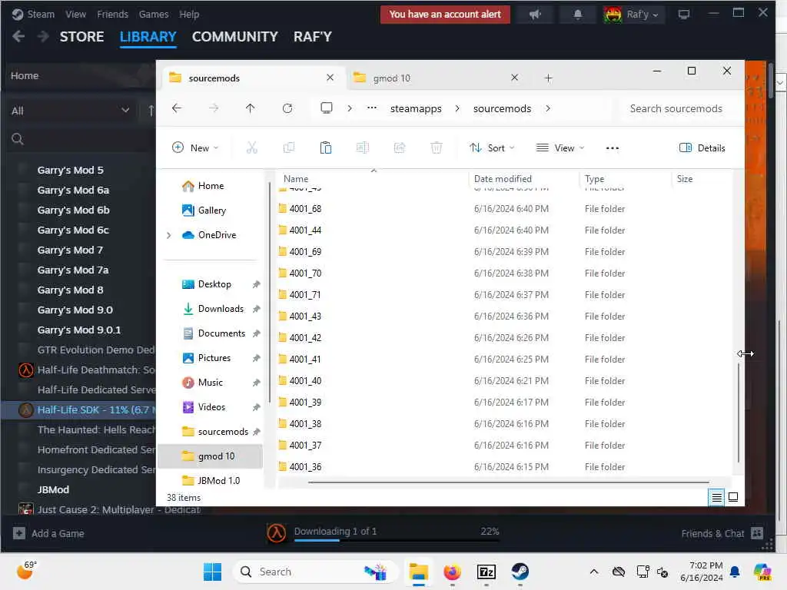Click the Paste clipboard icon

(326, 147)
